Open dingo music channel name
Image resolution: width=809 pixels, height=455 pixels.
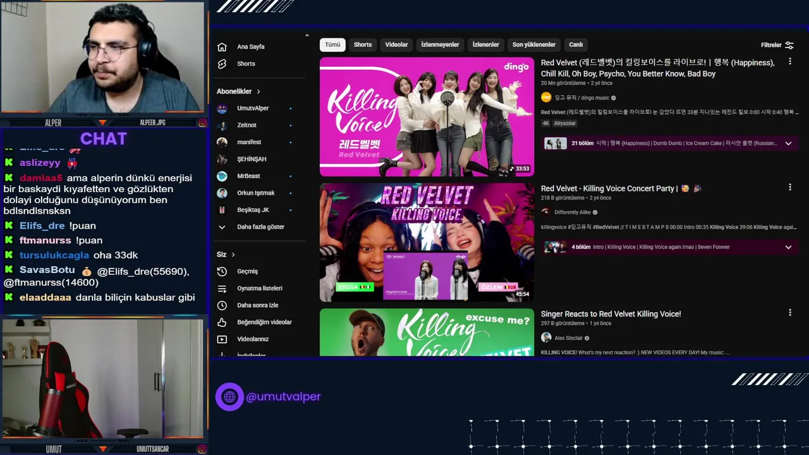(x=581, y=98)
